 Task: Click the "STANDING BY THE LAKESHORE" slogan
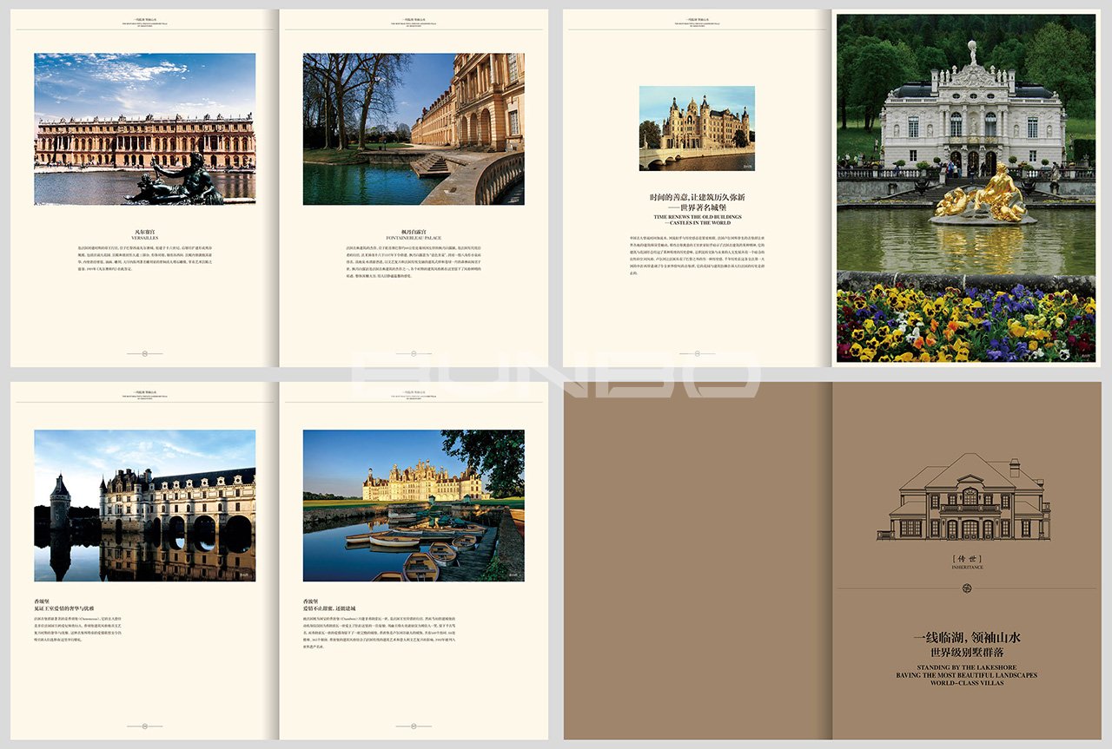967,668
